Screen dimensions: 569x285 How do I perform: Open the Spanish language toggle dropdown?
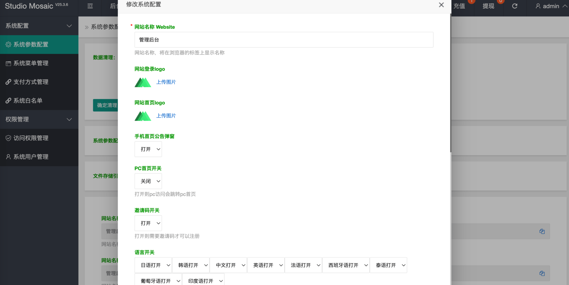(x=345, y=265)
